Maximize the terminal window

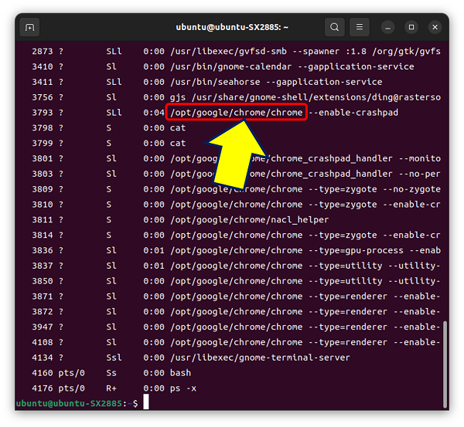[x=411, y=28]
